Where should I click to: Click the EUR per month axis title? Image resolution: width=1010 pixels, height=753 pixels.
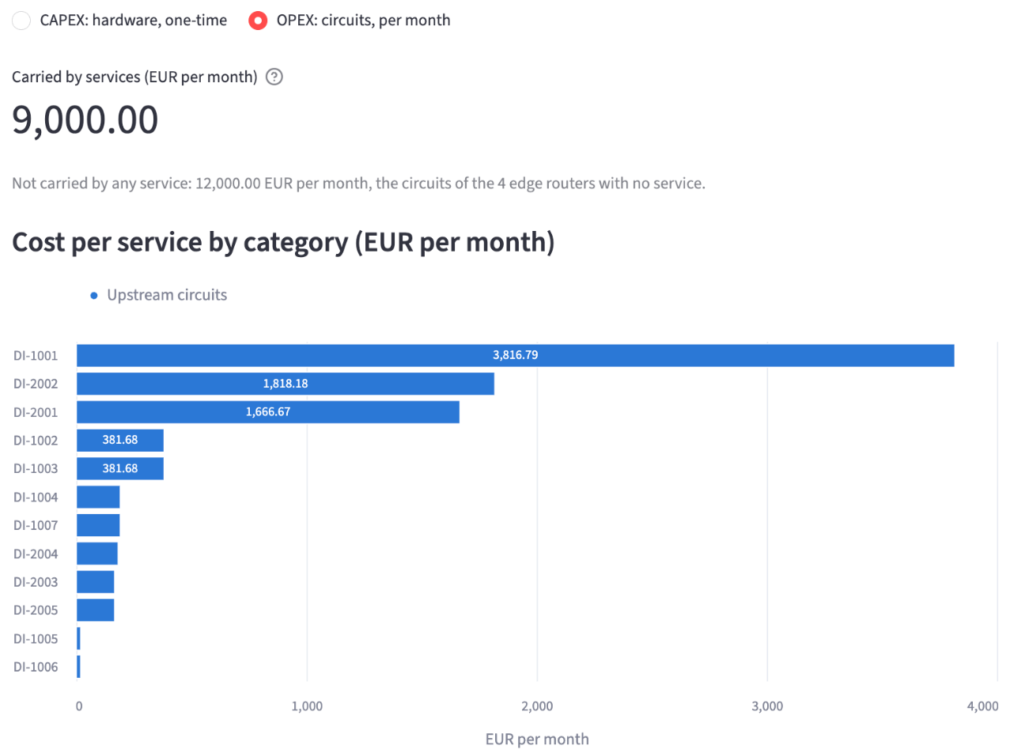[x=537, y=739]
